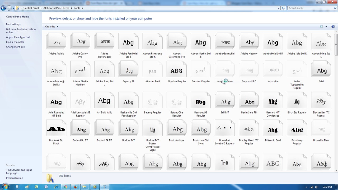Viewport: 338px width, 190px height.
Task: Select the Adobe Hebrew font icon
Action: tap(249, 41)
